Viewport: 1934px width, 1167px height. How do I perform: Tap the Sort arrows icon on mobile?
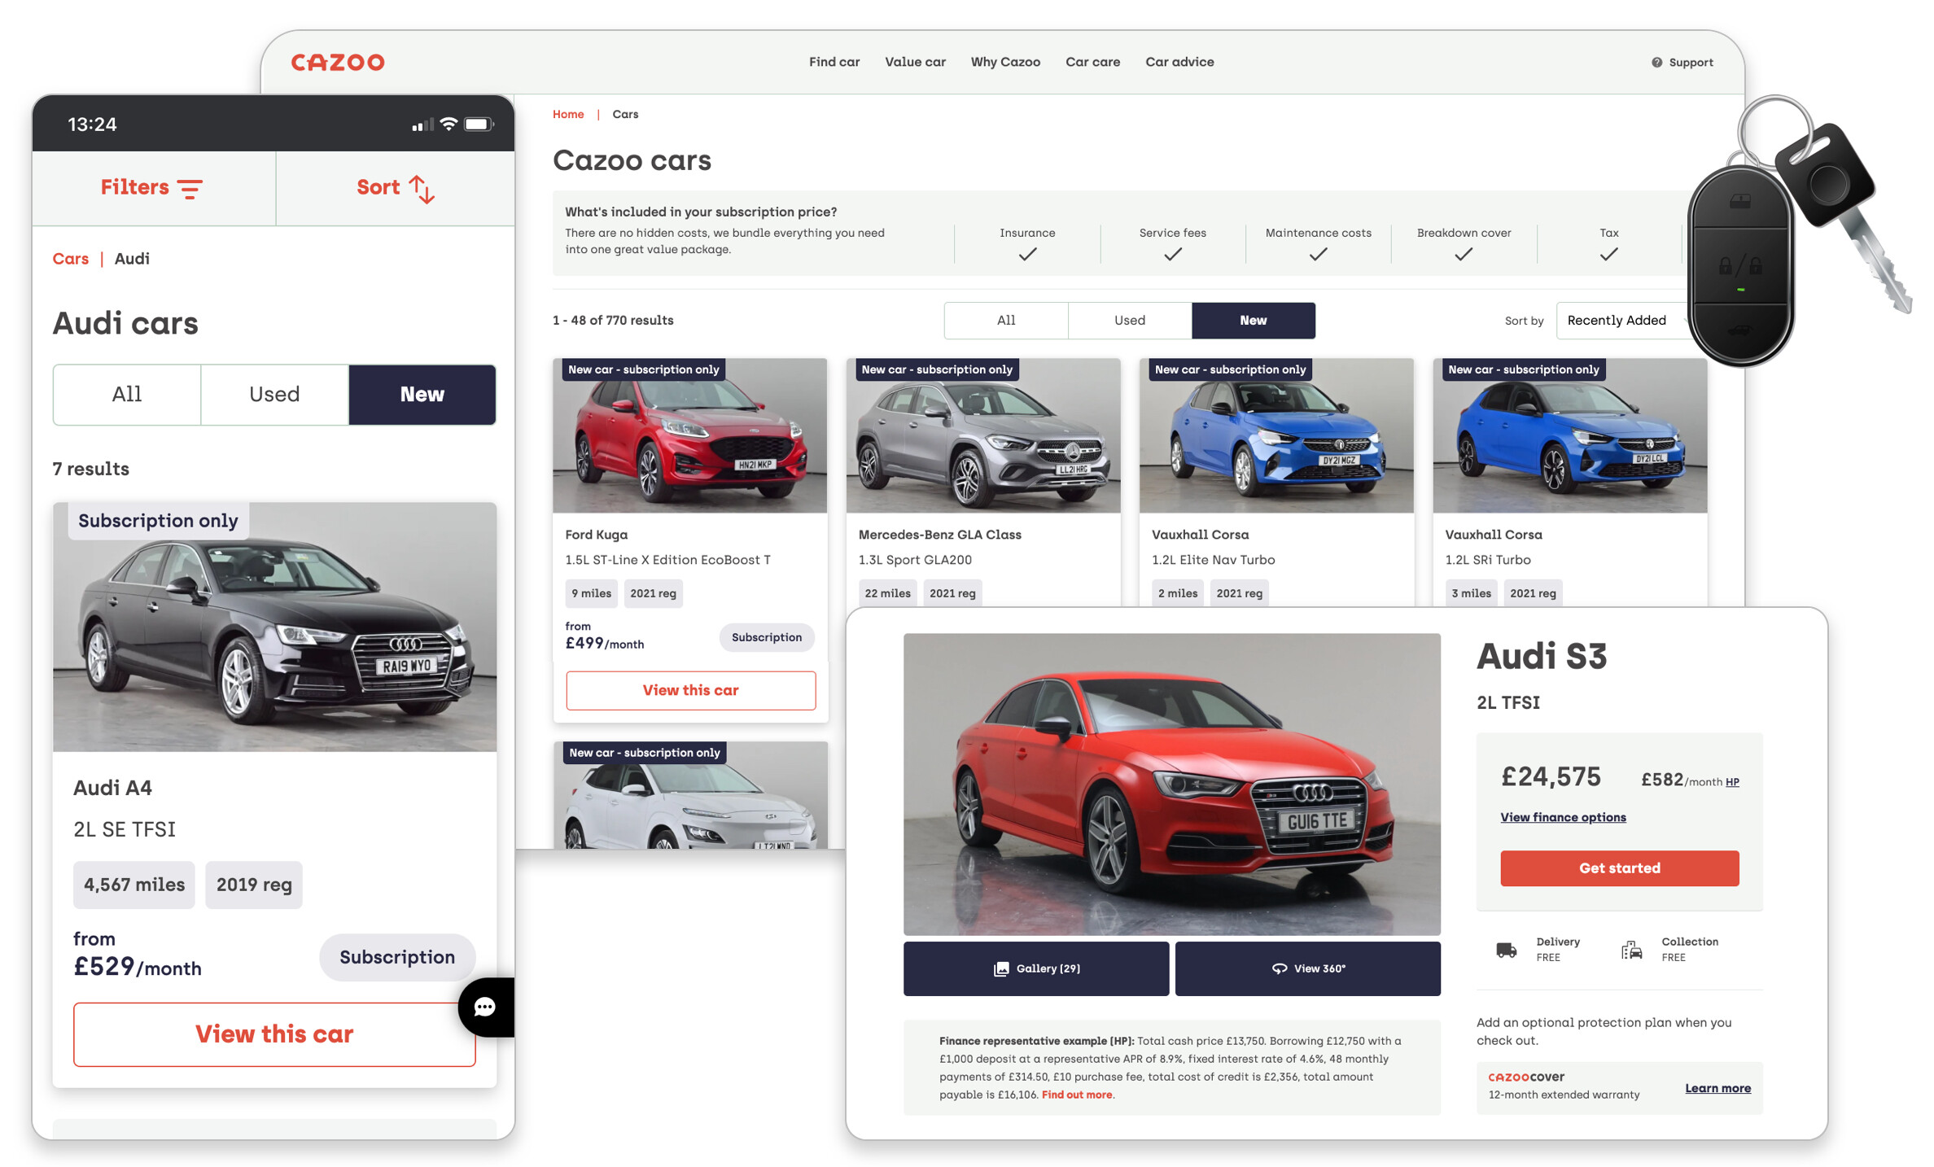point(422,189)
